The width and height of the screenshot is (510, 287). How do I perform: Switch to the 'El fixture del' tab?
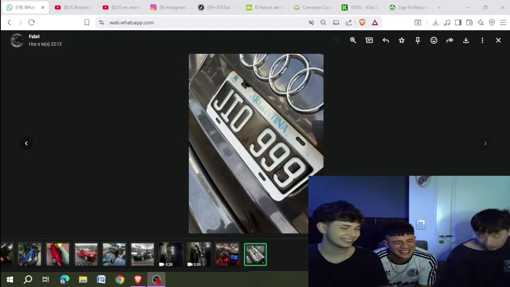point(265,8)
